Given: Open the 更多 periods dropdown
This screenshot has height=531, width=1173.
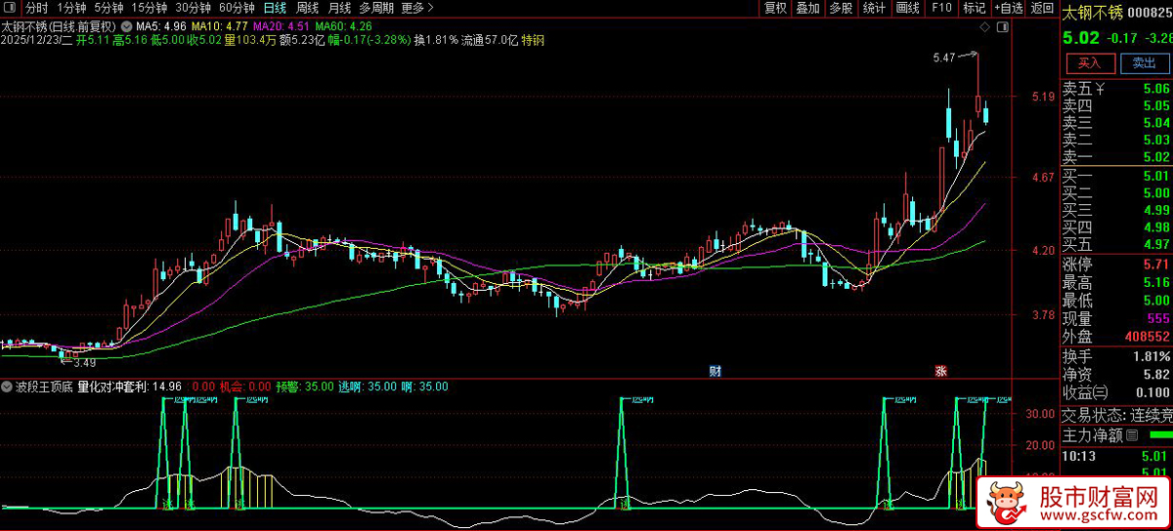Looking at the screenshot, I should 417,8.
